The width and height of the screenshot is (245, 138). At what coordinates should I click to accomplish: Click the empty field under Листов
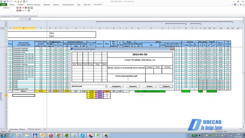pos(167,71)
